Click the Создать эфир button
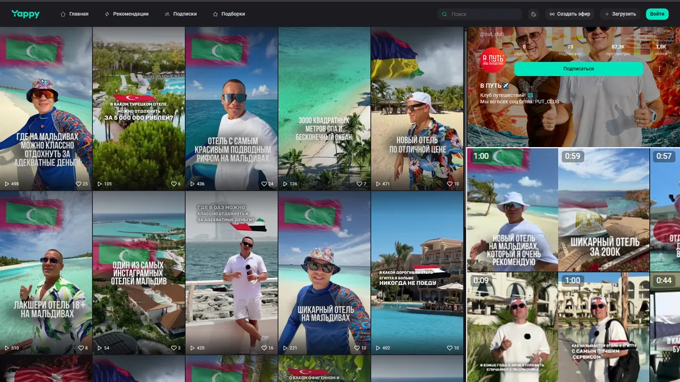 569,14
